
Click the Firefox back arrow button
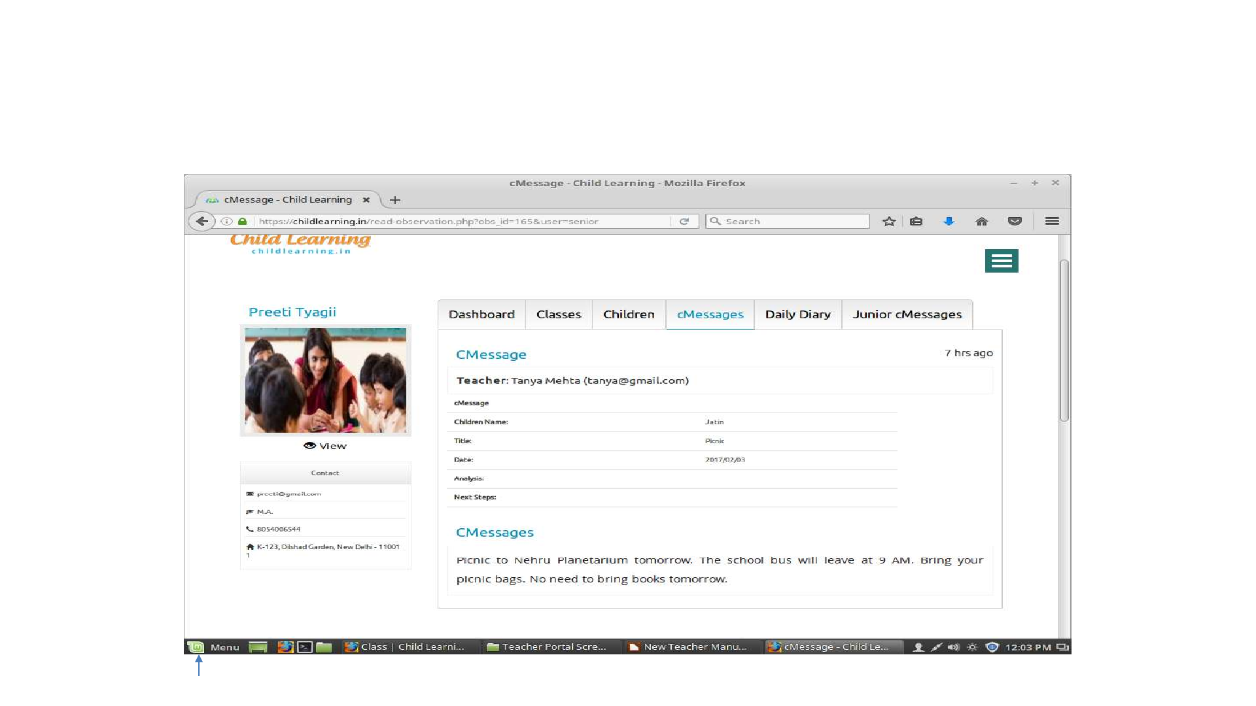[201, 222]
